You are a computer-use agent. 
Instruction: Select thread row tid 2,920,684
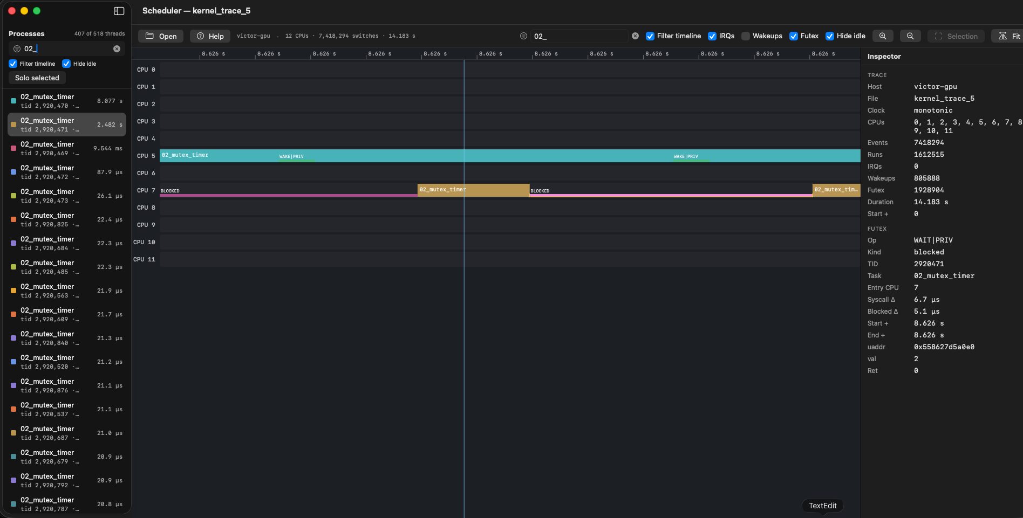[67, 243]
